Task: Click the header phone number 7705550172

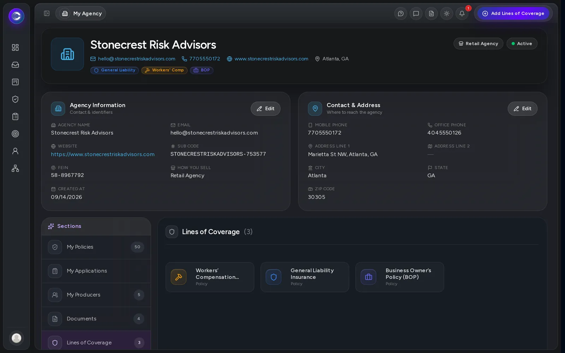Action: pyautogui.click(x=201, y=59)
